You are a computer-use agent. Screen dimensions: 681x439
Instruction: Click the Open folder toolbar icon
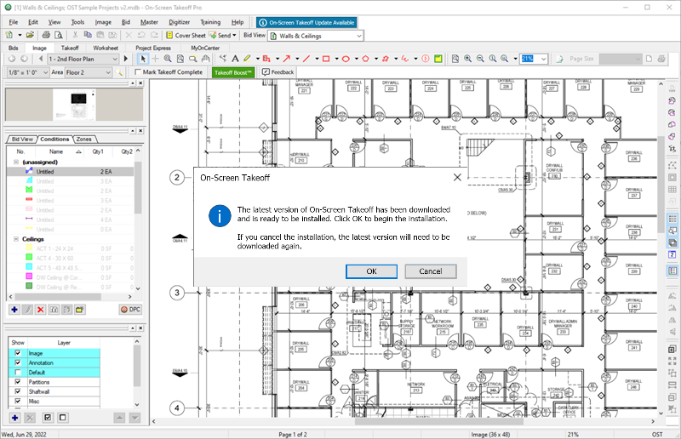30,35
